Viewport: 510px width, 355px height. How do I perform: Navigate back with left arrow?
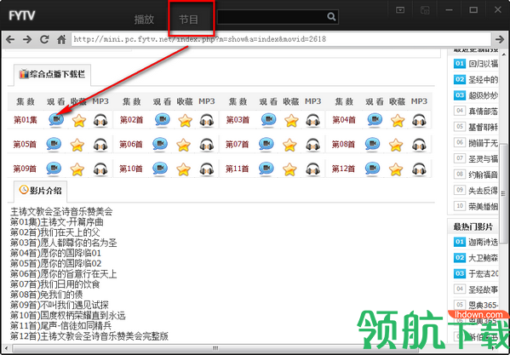[10, 40]
